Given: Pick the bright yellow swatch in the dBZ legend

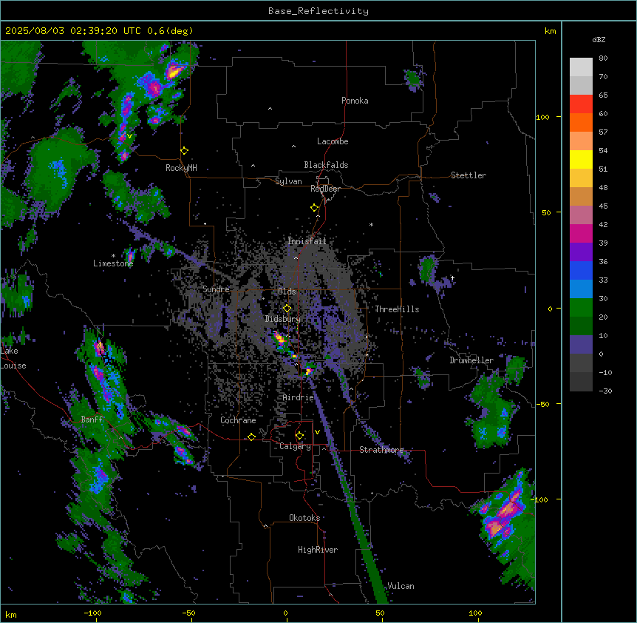Looking at the screenshot, I should click(x=581, y=159).
